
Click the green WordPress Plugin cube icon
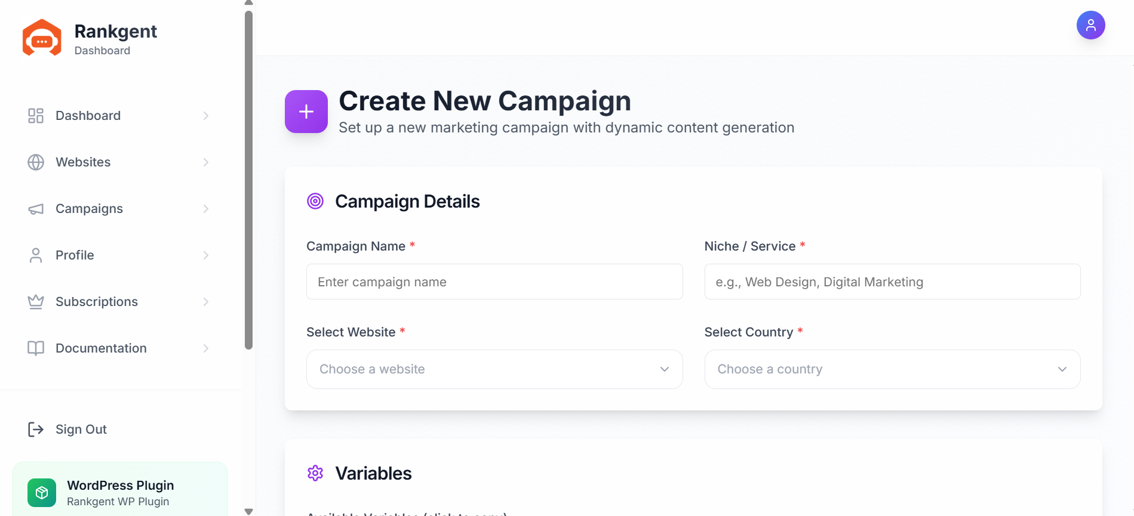(42, 493)
